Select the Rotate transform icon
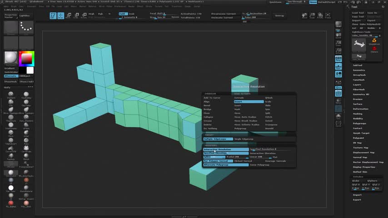 (x=84, y=15)
